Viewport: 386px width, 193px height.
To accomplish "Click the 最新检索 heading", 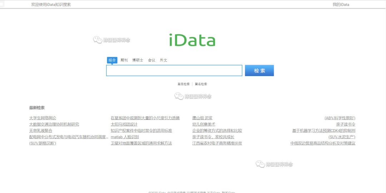I will click(x=37, y=108).
